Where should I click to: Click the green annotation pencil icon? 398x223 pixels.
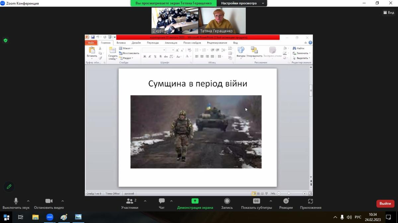coord(9,187)
